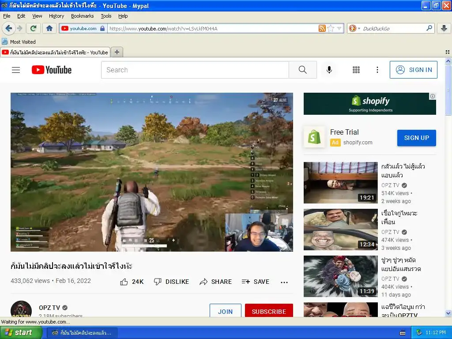Click the JOIN membership button
The height and width of the screenshot is (339, 452).
(x=226, y=311)
